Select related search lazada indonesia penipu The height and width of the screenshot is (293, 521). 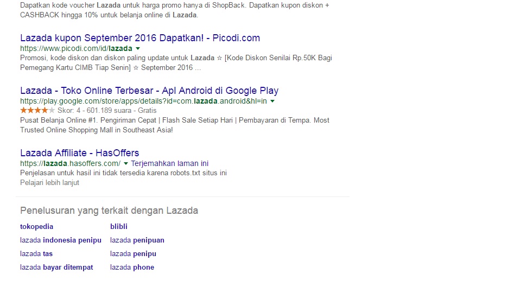(x=60, y=240)
